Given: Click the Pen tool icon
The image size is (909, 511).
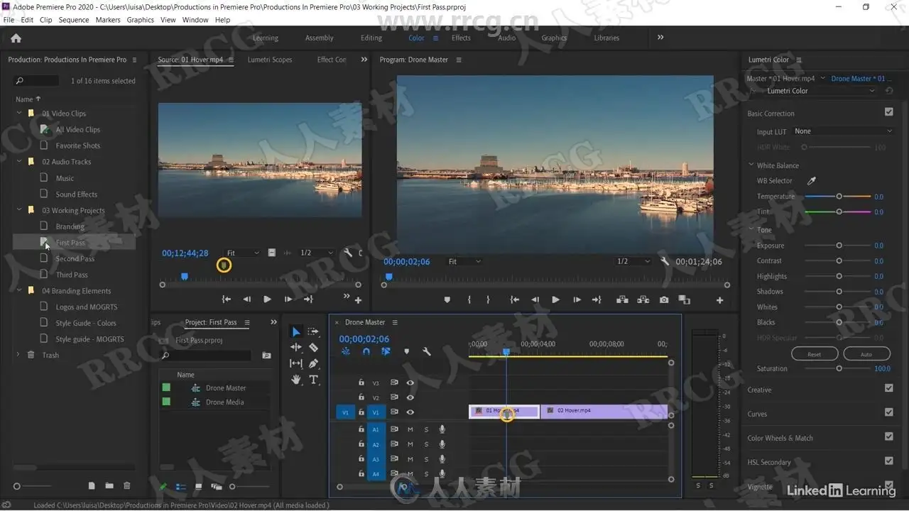Looking at the screenshot, I should 313,363.
